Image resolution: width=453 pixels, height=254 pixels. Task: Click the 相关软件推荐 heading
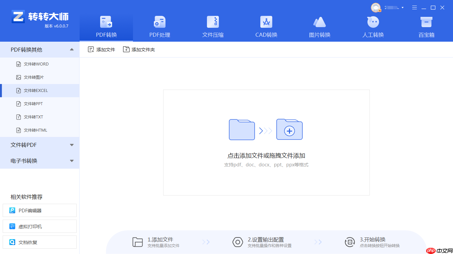coord(27,197)
